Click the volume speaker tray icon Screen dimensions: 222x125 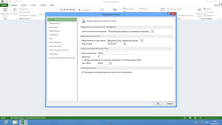click(x=202, y=122)
